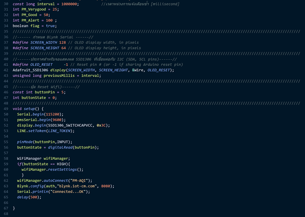
Task: Click OLED_RESET in the #define line
Action: click(x=42, y=65)
